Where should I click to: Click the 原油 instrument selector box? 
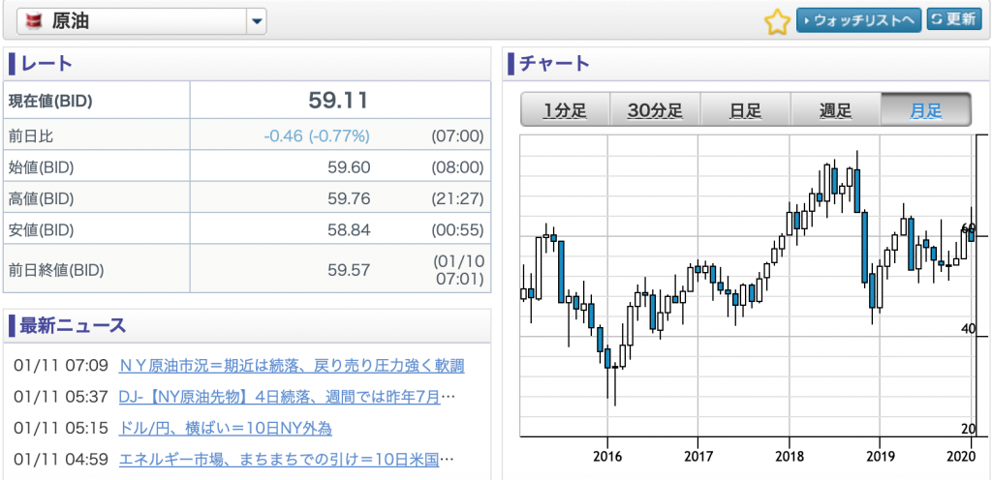click(x=142, y=21)
